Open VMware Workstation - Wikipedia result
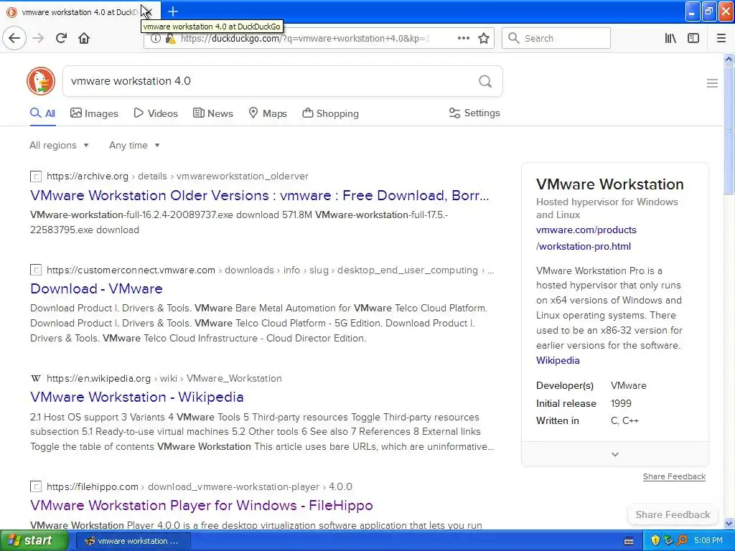735x551 pixels. coord(137,397)
